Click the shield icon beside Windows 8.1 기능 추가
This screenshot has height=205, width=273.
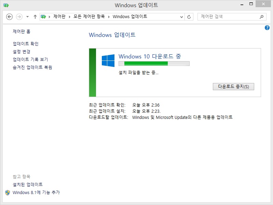(x=8, y=193)
